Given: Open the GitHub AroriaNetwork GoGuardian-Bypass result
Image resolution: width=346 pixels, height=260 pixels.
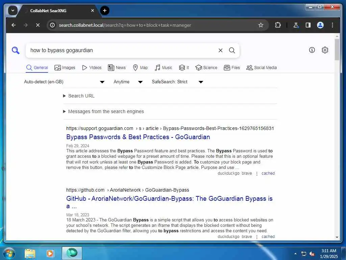Looking at the screenshot, I should [x=169, y=202].
